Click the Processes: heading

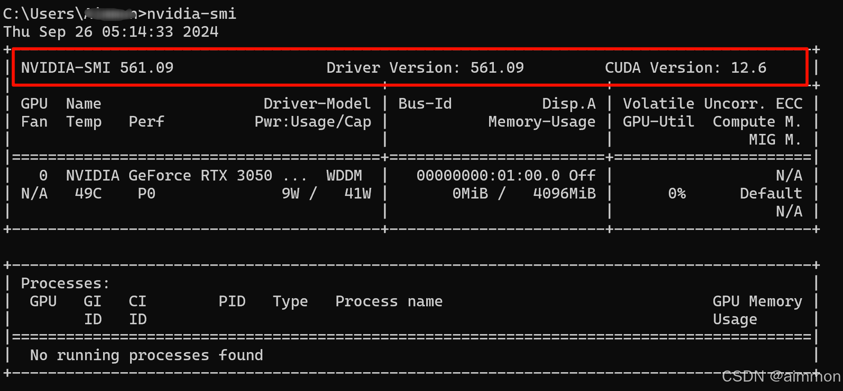(65, 283)
